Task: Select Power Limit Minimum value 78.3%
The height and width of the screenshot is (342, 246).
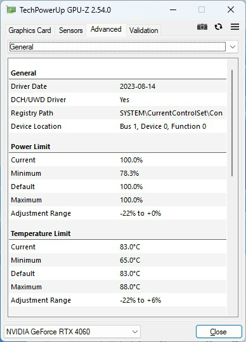Action: [129, 173]
